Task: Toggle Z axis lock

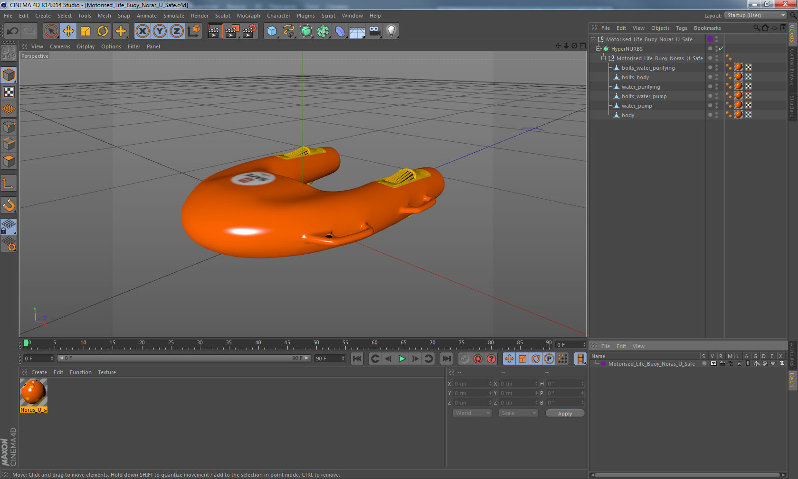Action: pos(177,31)
